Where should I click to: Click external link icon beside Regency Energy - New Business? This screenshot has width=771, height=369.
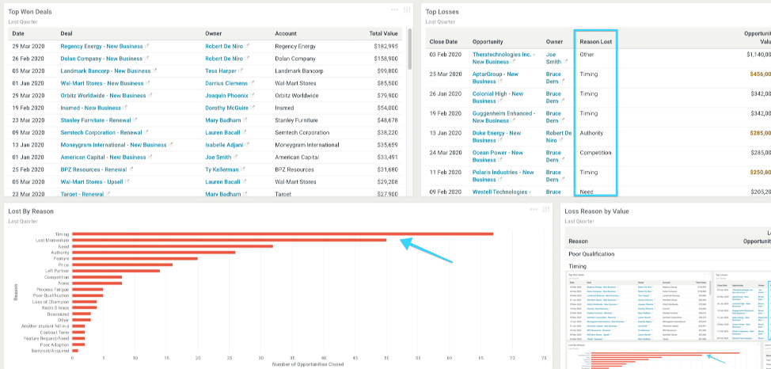pyautogui.click(x=147, y=46)
